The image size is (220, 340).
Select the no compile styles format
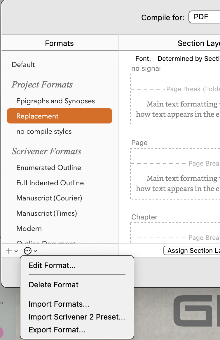(44, 131)
